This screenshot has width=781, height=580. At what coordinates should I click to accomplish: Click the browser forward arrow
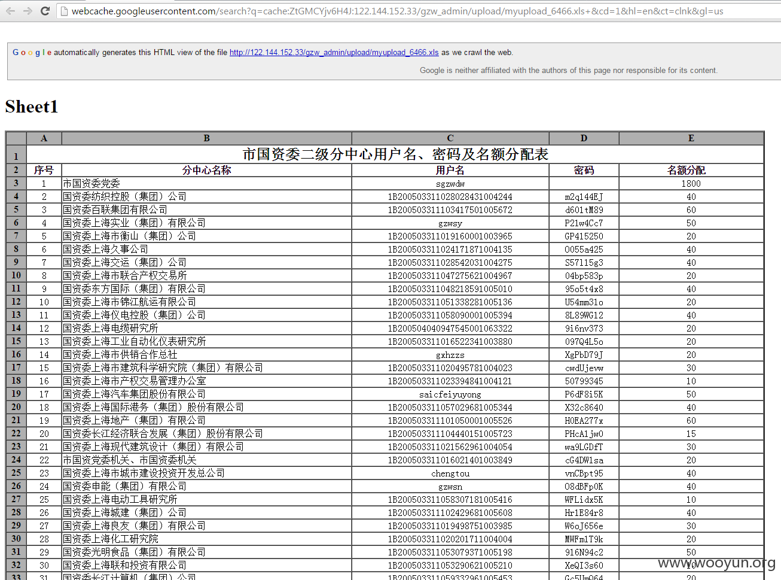28,11
